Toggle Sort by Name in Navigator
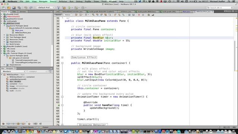238x134 pixels. pyautogui.click(x=35, y=124)
